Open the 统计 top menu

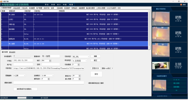(59, 5)
